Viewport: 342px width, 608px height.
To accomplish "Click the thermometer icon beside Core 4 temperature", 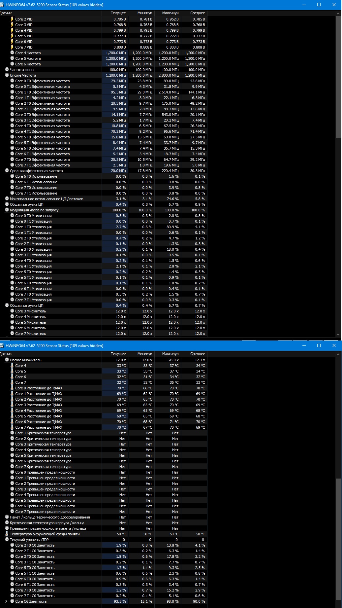I will click(12, 366).
